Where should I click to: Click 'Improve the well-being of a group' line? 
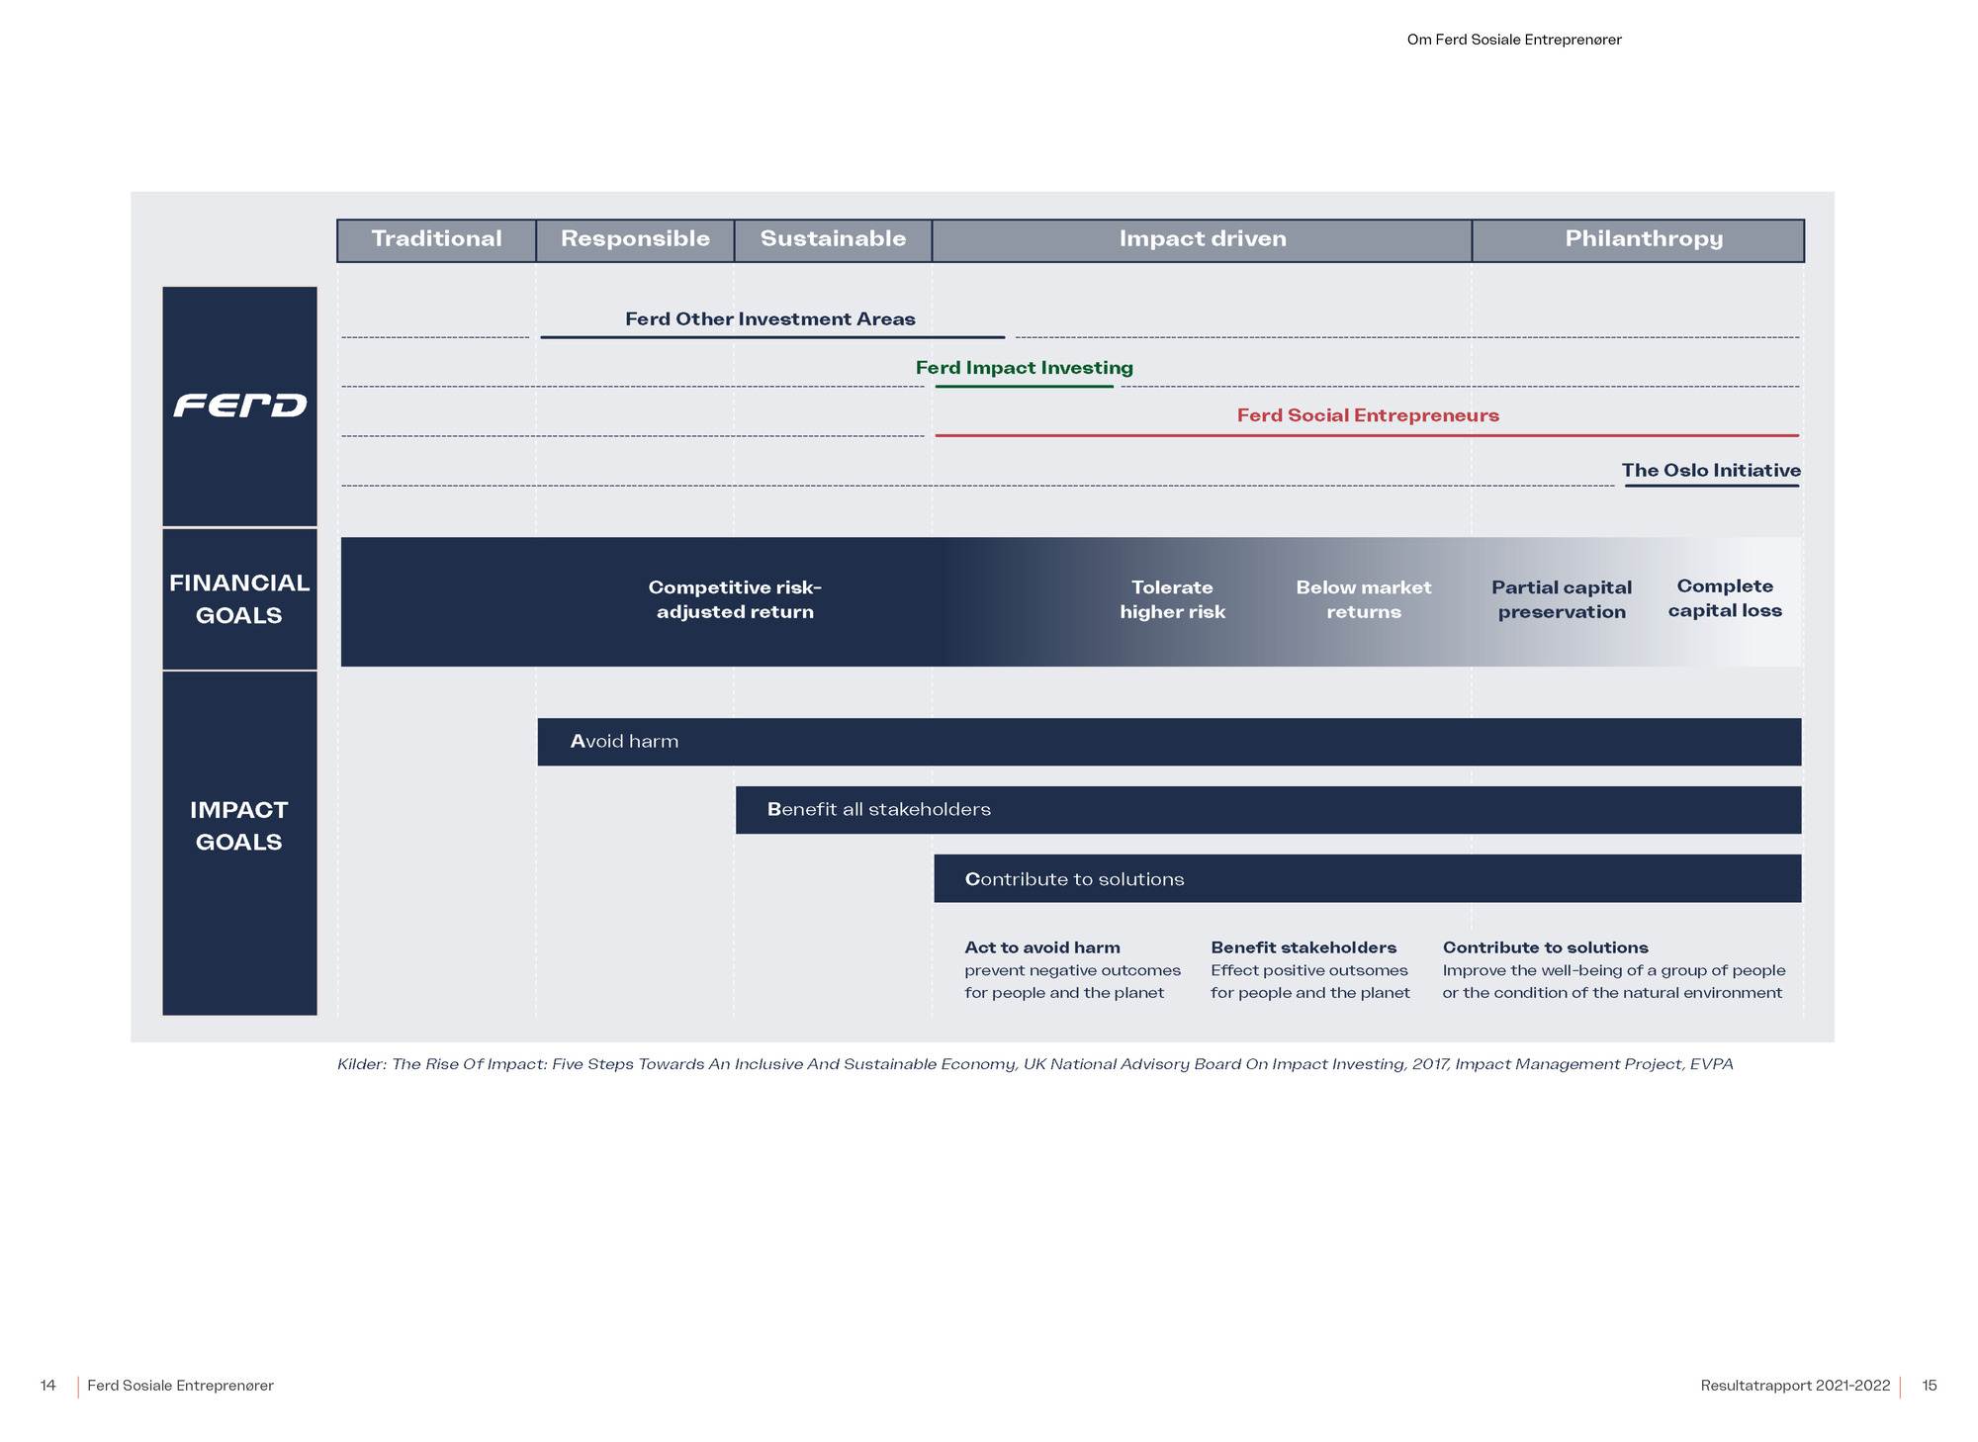tap(1614, 970)
